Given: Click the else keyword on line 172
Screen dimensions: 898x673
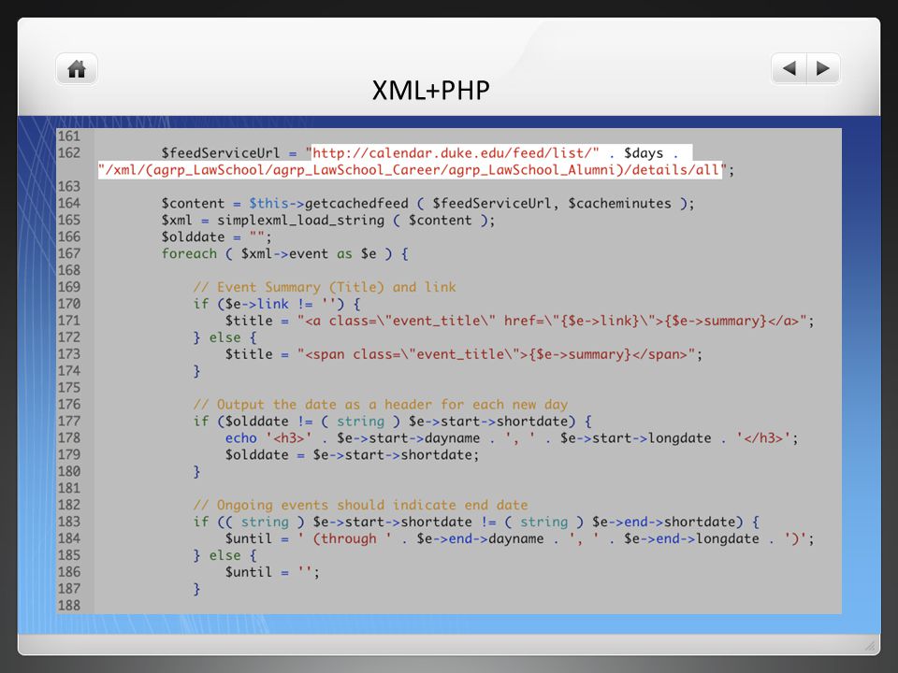Looking at the screenshot, I should pos(224,337).
